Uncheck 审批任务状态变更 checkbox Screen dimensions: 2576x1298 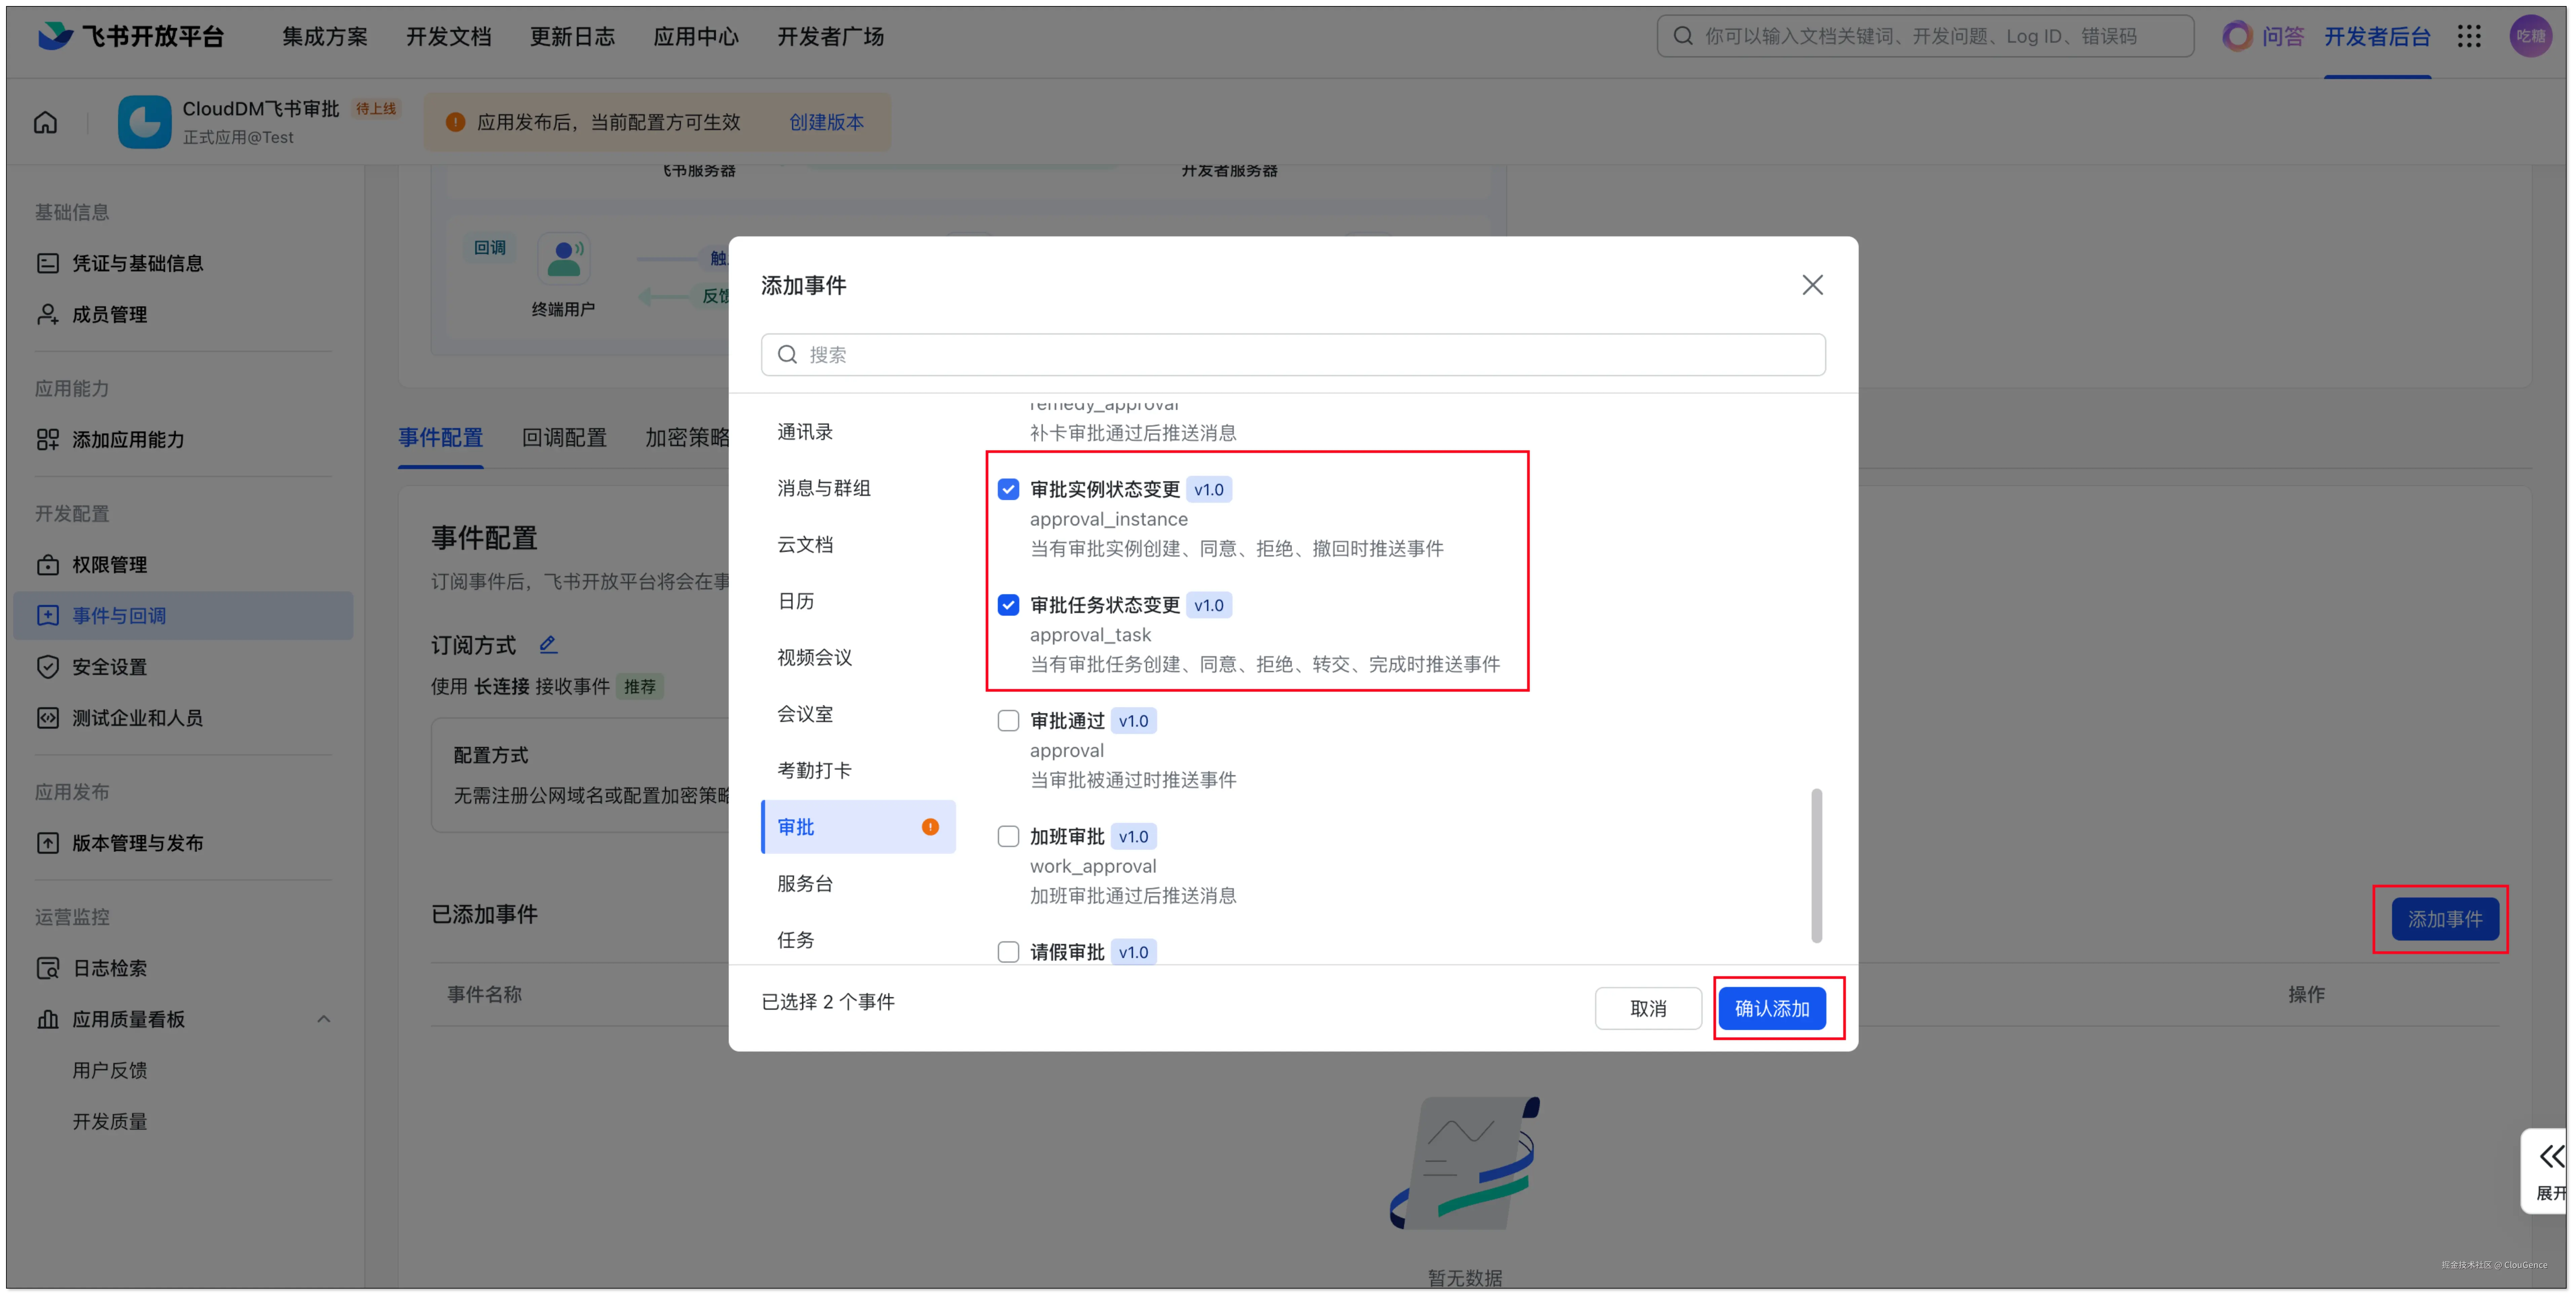point(1008,605)
